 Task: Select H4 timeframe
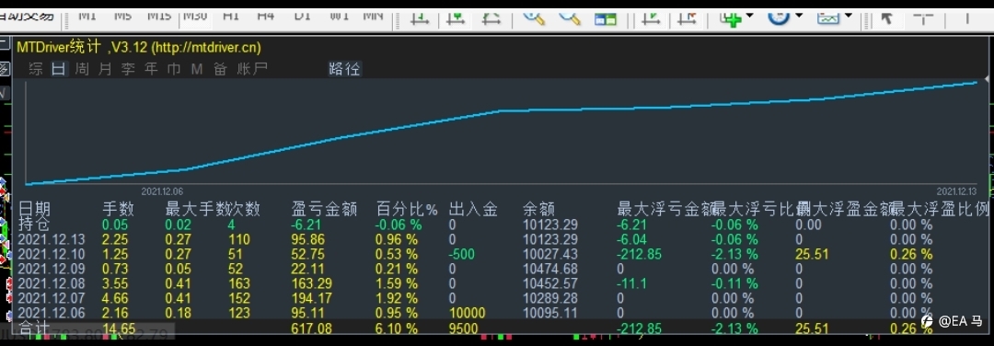[266, 16]
